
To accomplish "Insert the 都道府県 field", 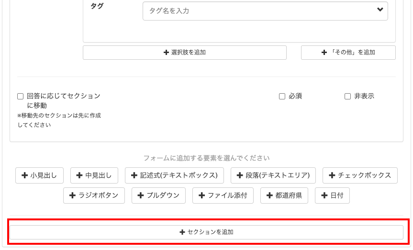I will [284, 196].
